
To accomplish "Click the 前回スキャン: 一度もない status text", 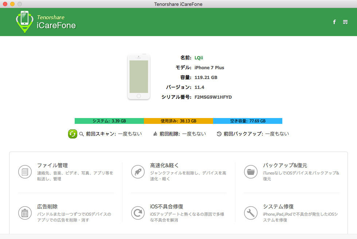I will [114, 134].
